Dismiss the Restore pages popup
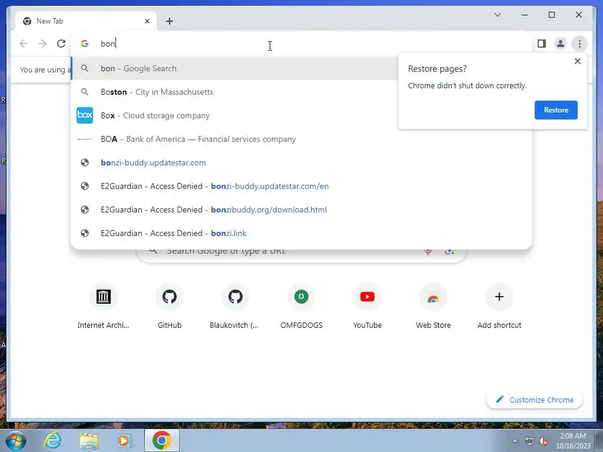This screenshot has height=452, width=603. (577, 61)
